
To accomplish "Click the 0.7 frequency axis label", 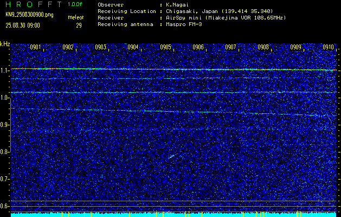I will pos(4,179).
